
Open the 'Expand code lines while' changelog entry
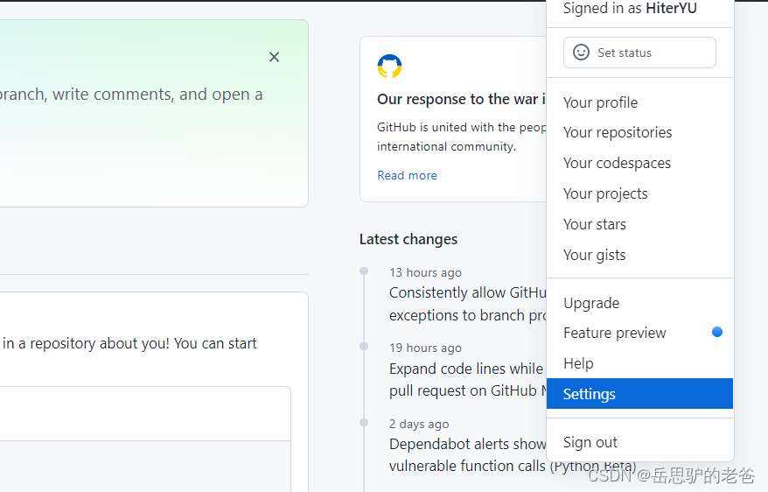(468, 380)
